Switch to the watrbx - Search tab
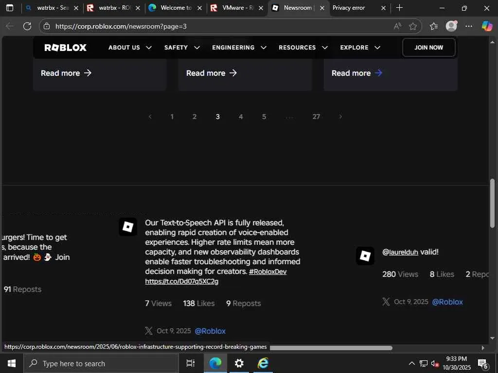 point(52,8)
